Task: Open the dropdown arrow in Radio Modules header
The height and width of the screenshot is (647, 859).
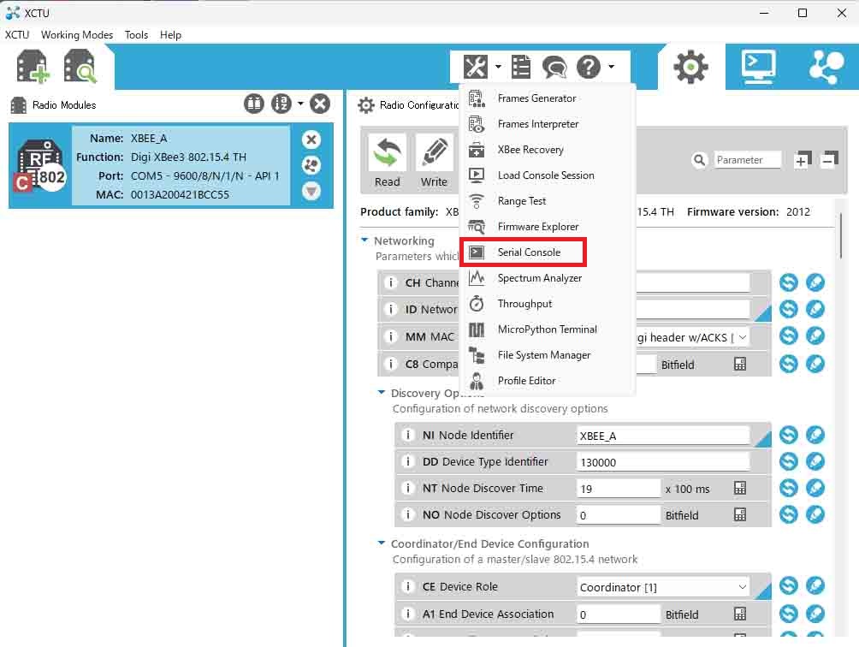Action: pyautogui.click(x=300, y=104)
